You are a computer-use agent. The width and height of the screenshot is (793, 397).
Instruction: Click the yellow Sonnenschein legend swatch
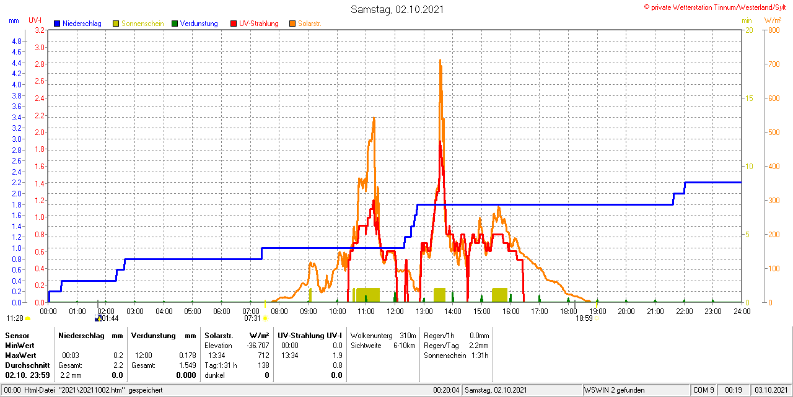[x=116, y=24]
